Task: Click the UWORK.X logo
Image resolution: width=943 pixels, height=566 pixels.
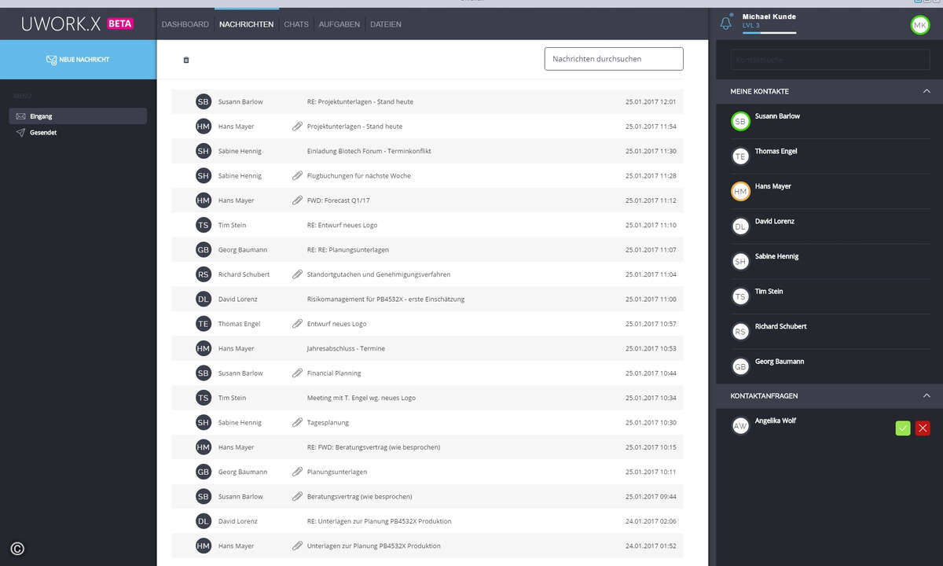Action: coord(61,24)
